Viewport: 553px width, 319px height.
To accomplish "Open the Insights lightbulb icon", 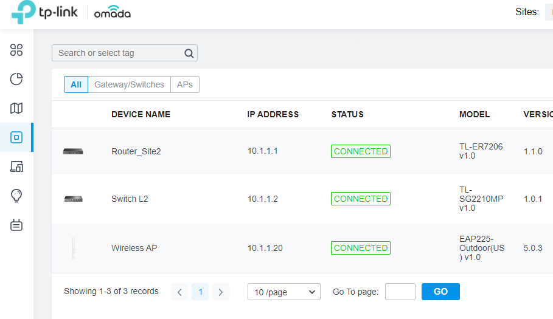I will click(16, 196).
